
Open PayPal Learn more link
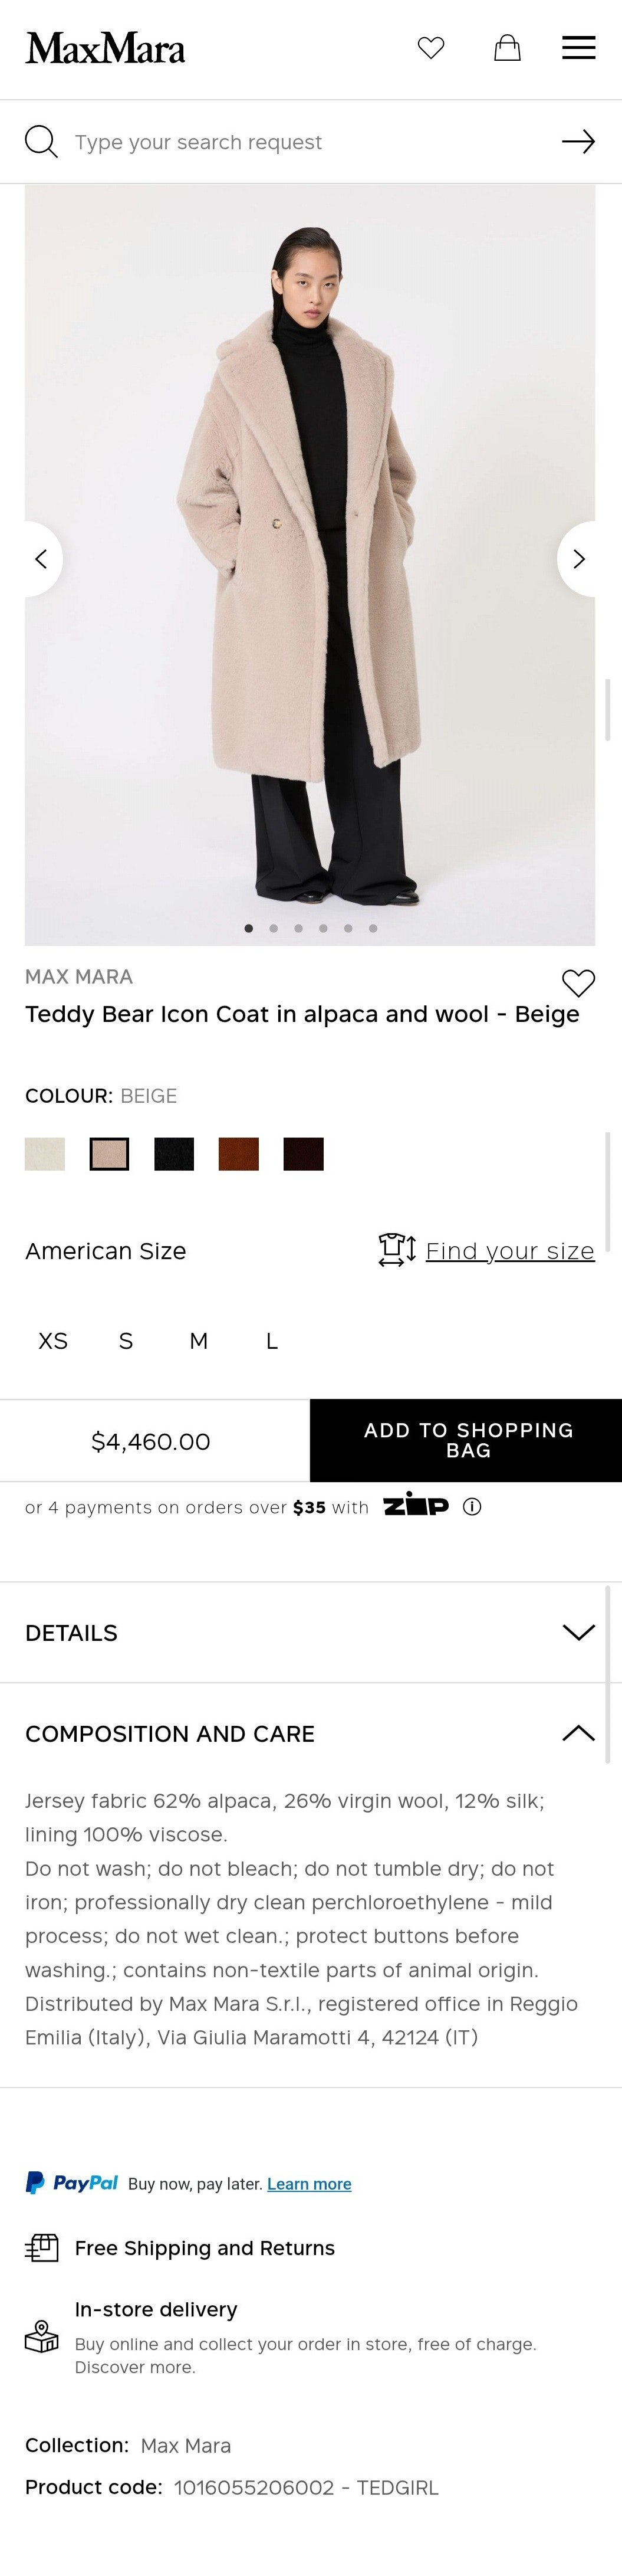[x=309, y=2183]
